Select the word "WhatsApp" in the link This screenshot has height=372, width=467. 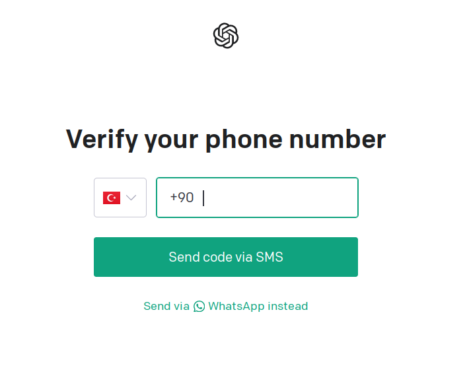[236, 306]
